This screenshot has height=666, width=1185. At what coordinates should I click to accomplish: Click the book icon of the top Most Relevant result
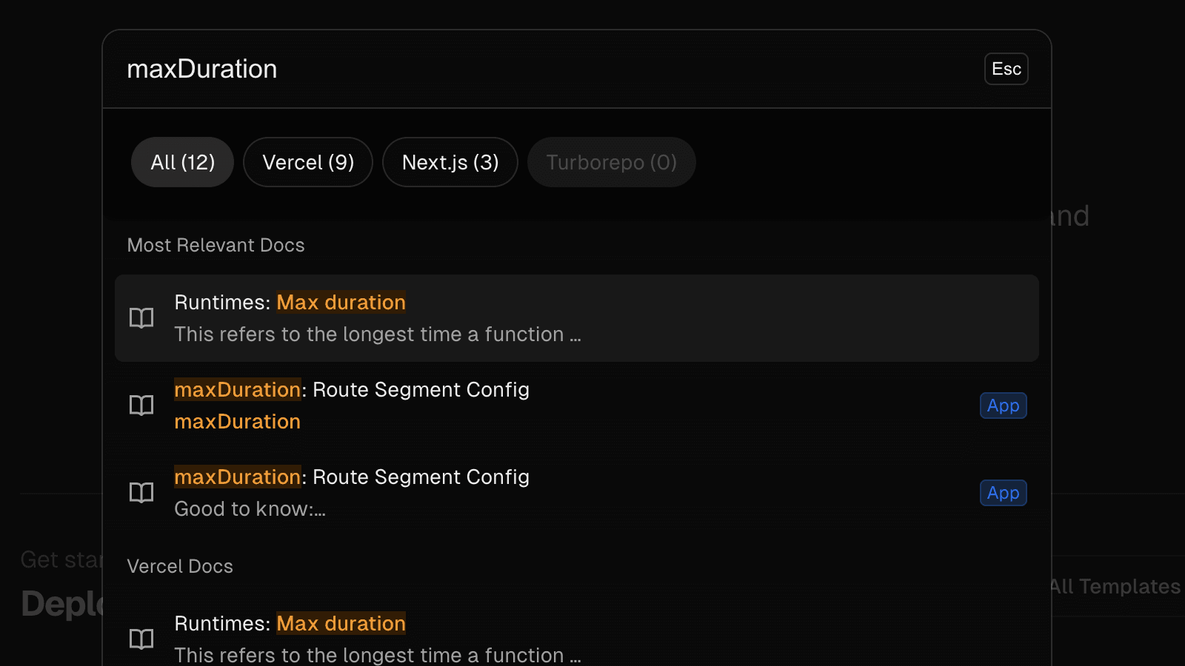tap(141, 318)
